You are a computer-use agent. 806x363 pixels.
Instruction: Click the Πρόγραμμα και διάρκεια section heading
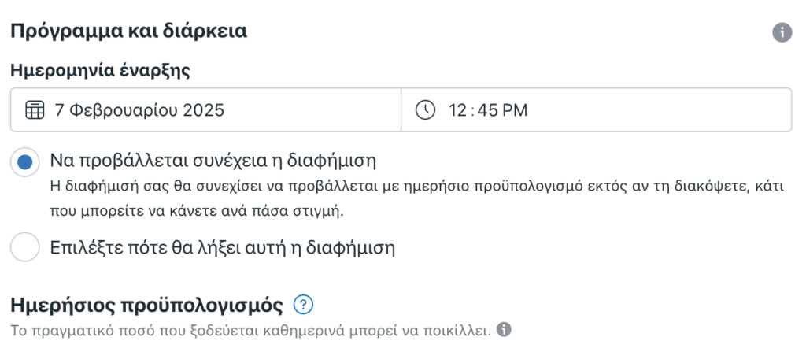(128, 31)
